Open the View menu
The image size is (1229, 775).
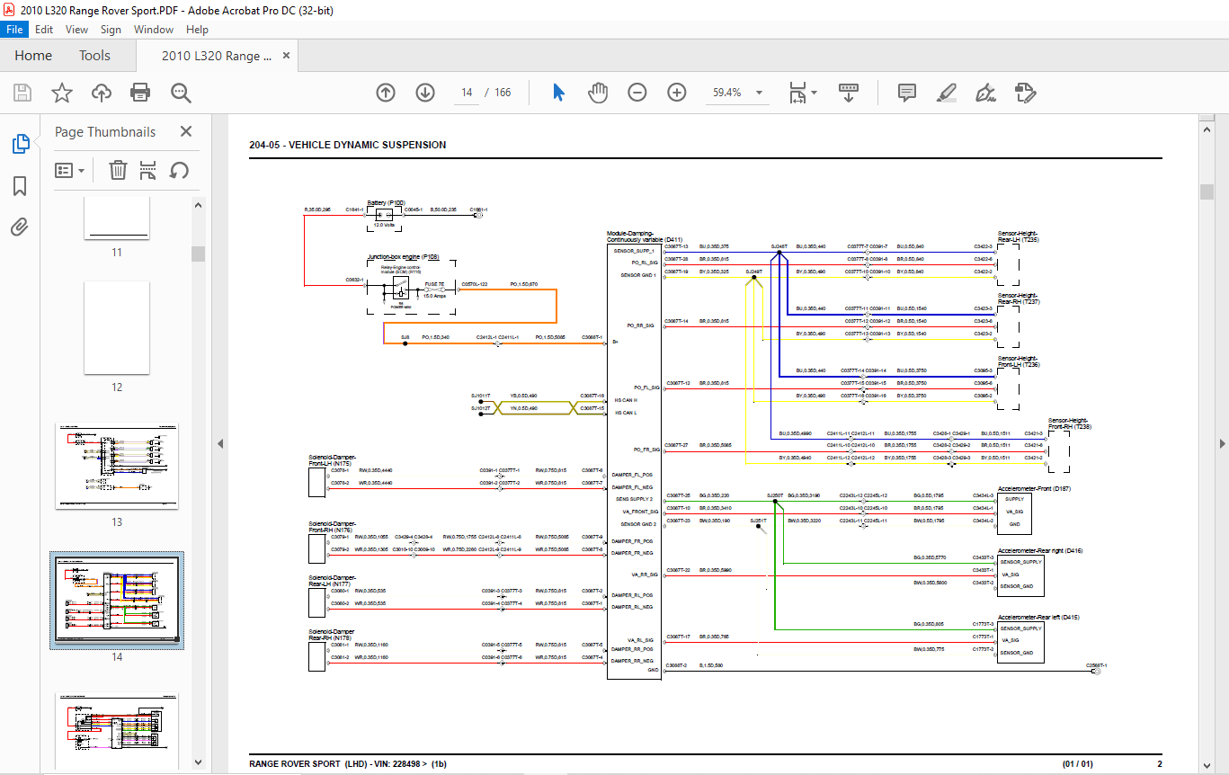click(77, 30)
